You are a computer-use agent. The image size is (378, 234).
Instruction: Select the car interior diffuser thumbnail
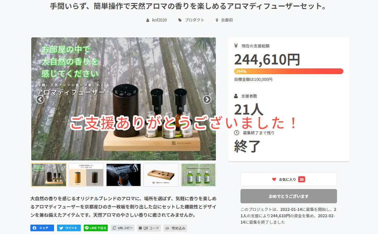[124, 175]
